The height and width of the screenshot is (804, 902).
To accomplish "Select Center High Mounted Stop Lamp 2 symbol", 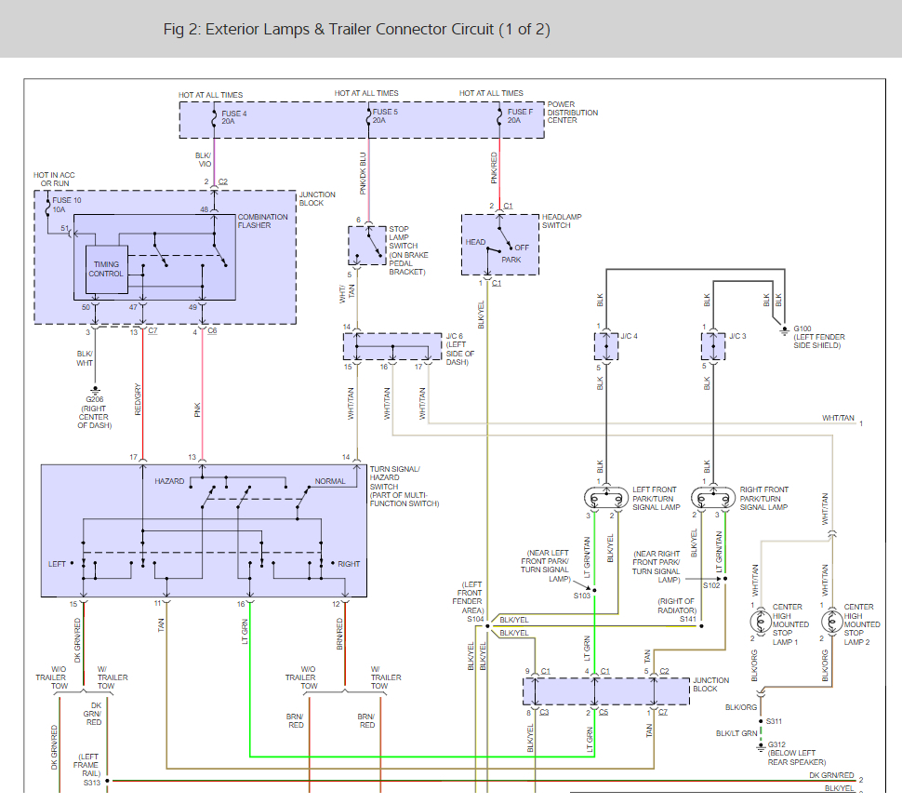I will [829, 620].
